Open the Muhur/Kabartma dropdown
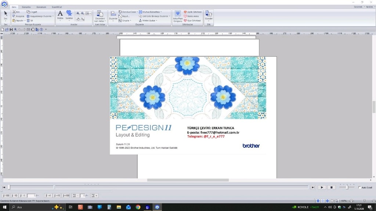This screenshot has width=376, height=211. click(x=161, y=12)
